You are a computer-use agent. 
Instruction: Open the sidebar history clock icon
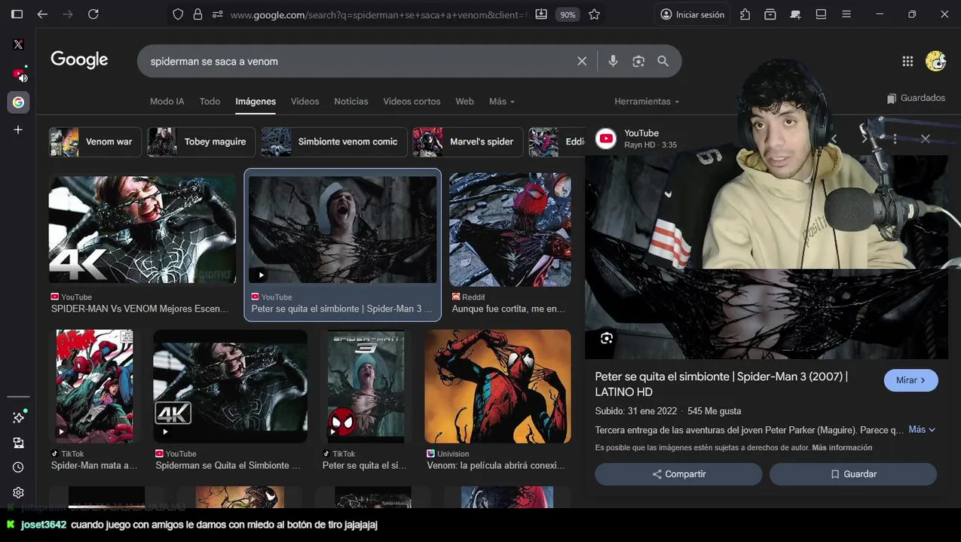[18, 467]
